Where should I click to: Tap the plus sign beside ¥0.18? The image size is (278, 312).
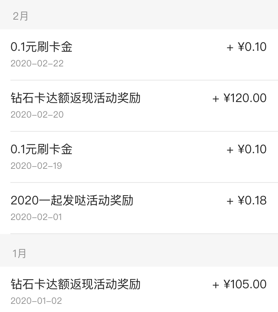[x=230, y=201]
